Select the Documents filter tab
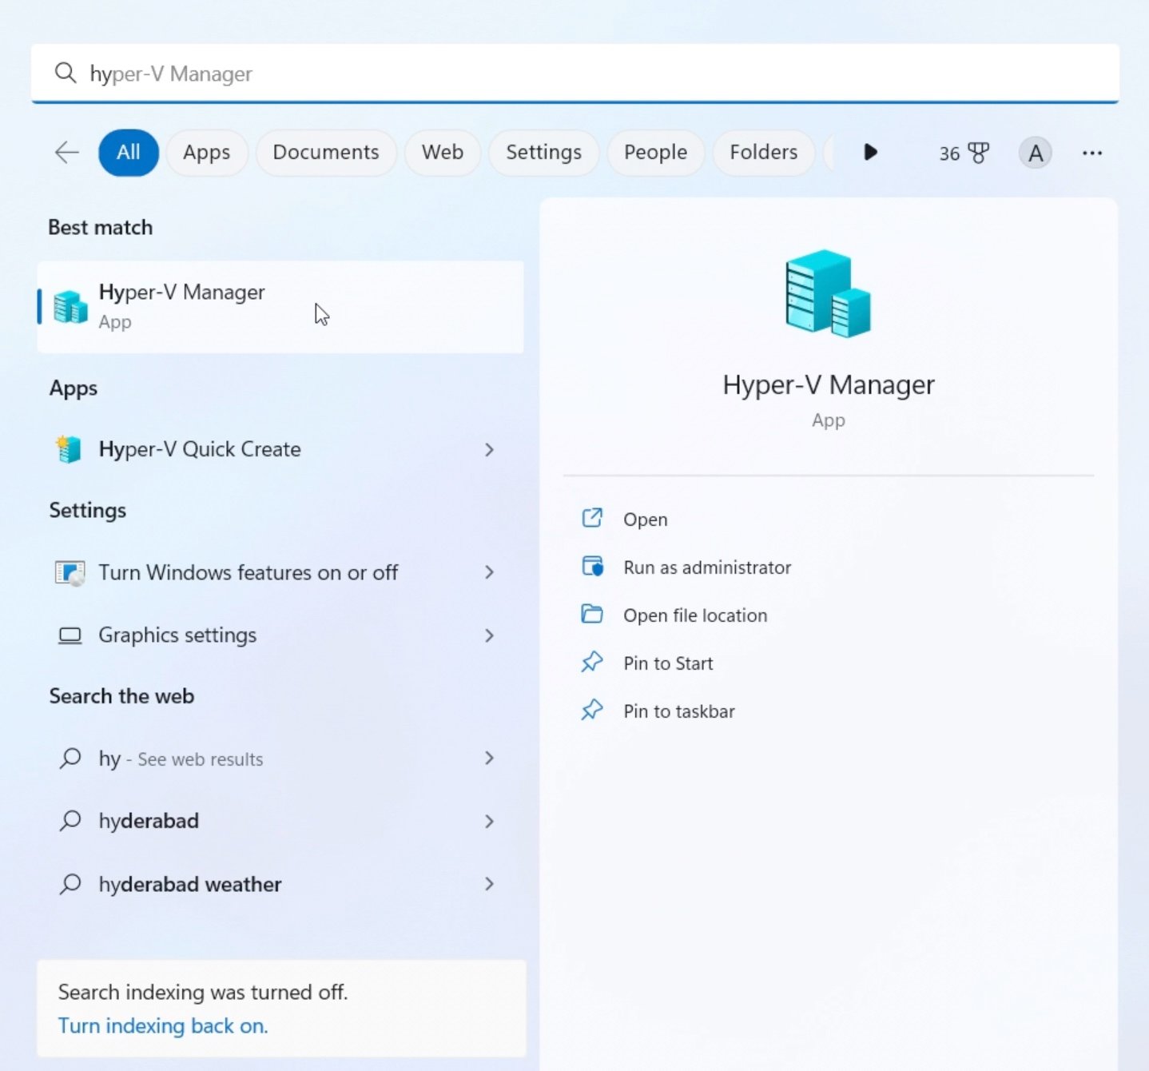 [x=325, y=153]
